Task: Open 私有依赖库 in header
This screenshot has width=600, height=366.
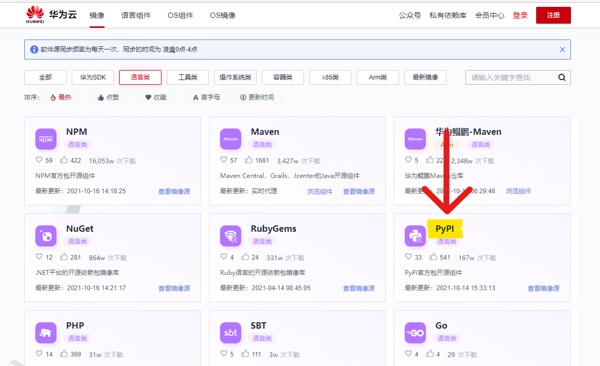Action: pos(447,15)
